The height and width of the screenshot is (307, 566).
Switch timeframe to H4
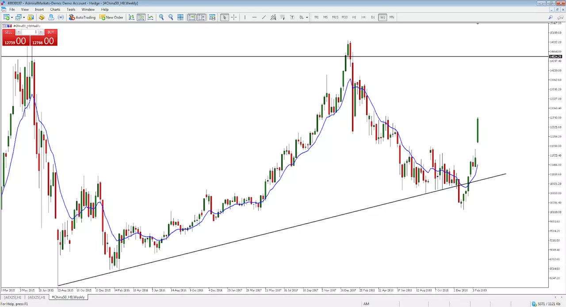pyautogui.click(x=363, y=17)
